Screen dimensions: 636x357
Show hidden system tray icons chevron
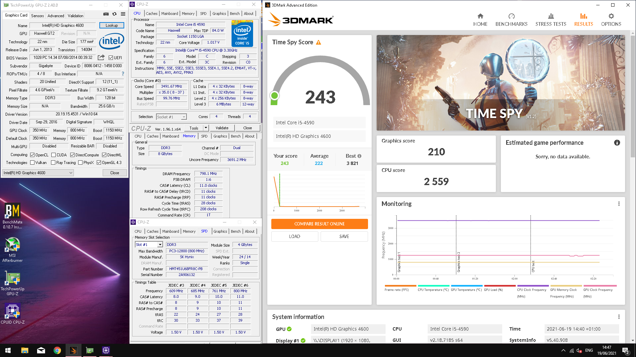563,350
